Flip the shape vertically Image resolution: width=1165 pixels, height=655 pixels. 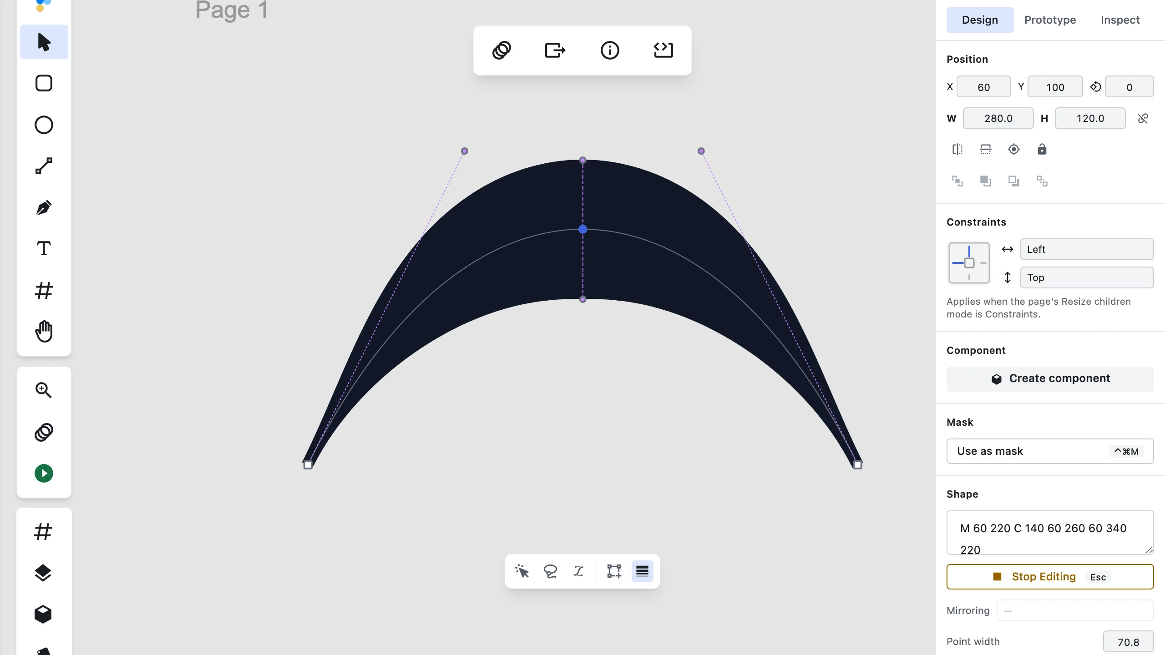986,149
